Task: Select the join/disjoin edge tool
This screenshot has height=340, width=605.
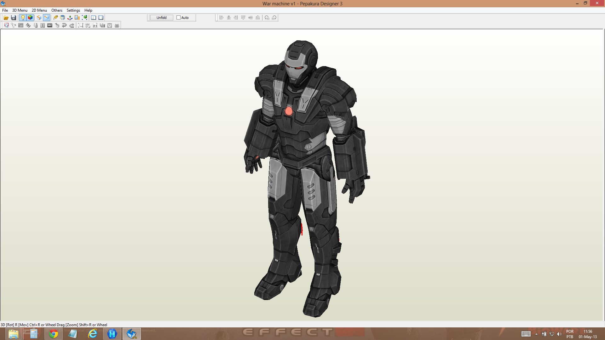Action: [14, 25]
